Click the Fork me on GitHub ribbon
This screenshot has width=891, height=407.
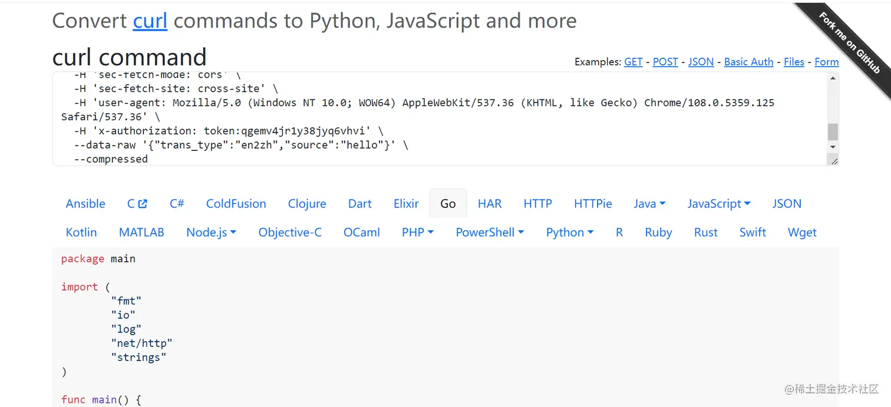pyautogui.click(x=849, y=43)
